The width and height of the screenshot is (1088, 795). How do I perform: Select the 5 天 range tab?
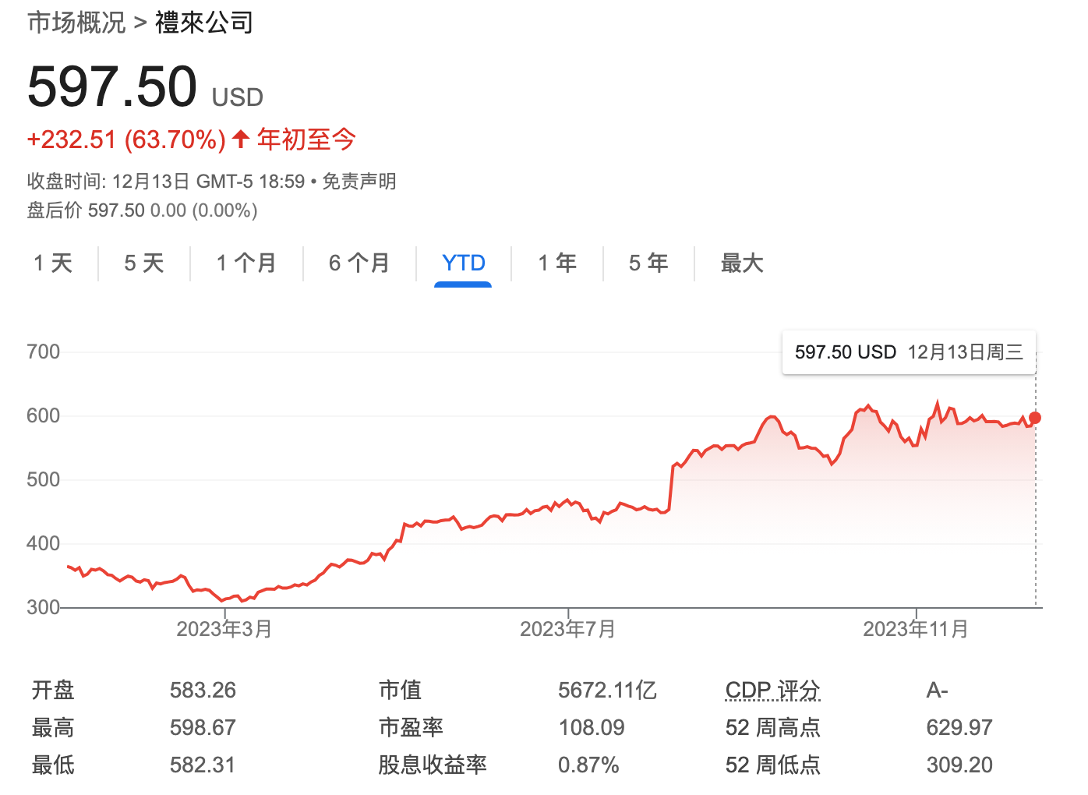pyautogui.click(x=144, y=263)
